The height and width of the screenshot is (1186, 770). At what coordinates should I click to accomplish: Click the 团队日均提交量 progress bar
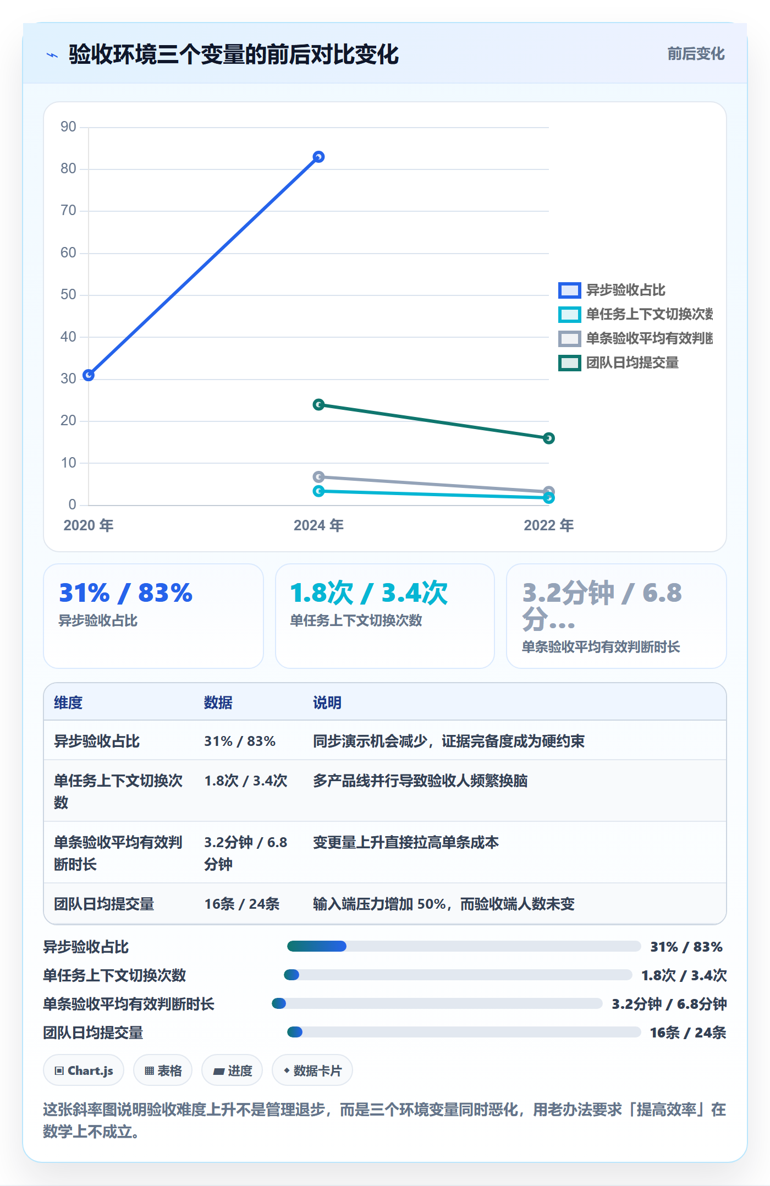[x=464, y=1032]
